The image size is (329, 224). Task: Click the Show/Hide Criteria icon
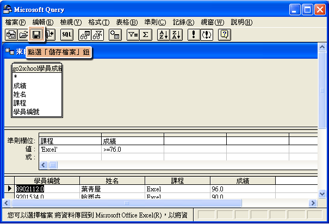[x=97, y=35]
